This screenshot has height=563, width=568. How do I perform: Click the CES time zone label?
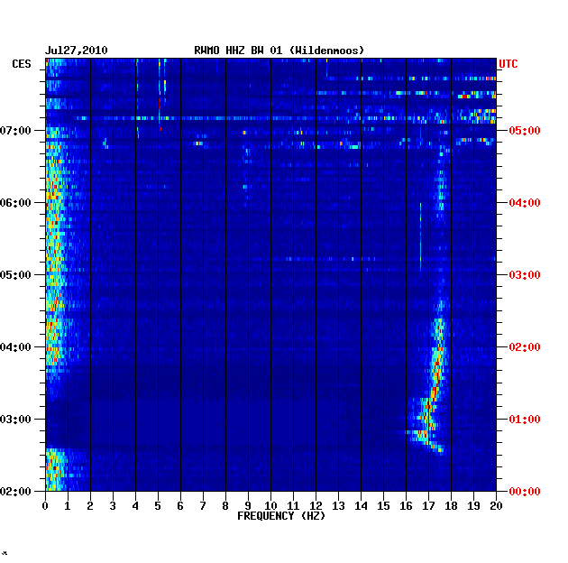coord(22,64)
